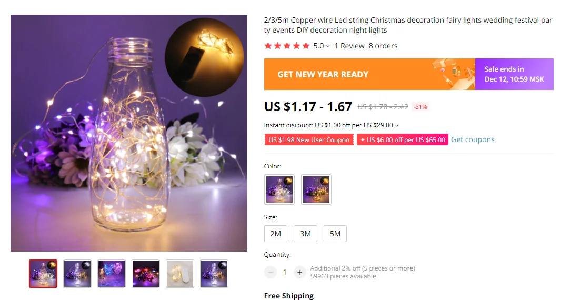Expand the instant discount details chevron
Screen dimensions: 571x300
pos(397,126)
